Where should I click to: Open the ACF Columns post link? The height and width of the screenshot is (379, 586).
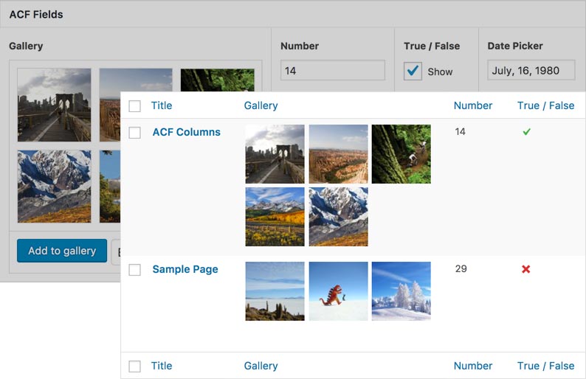pyautogui.click(x=186, y=132)
